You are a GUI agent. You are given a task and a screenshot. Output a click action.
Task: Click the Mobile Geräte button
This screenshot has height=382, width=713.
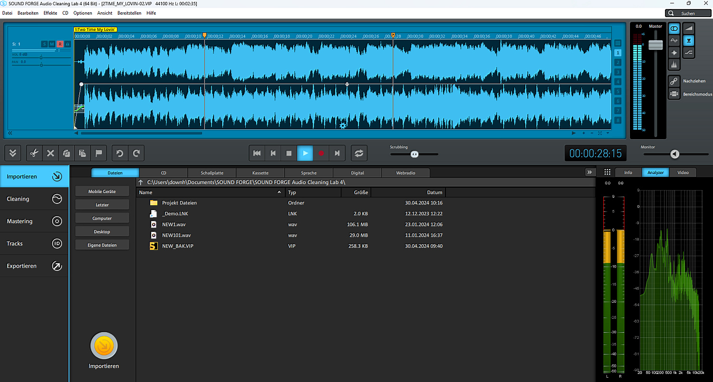[x=102, y=191]
